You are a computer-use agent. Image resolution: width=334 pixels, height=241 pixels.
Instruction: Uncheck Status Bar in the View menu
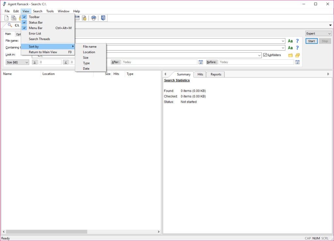click(x=48, y=22)
